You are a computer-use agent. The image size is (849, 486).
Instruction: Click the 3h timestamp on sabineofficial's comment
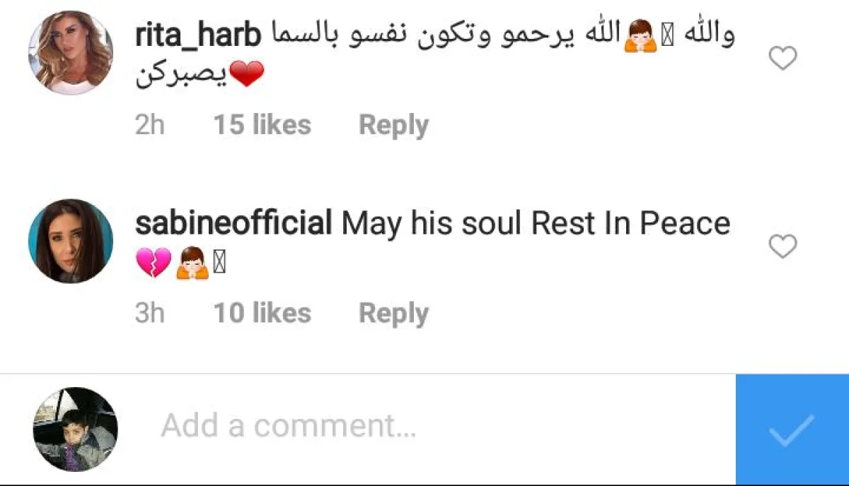[x=149, y=313]
